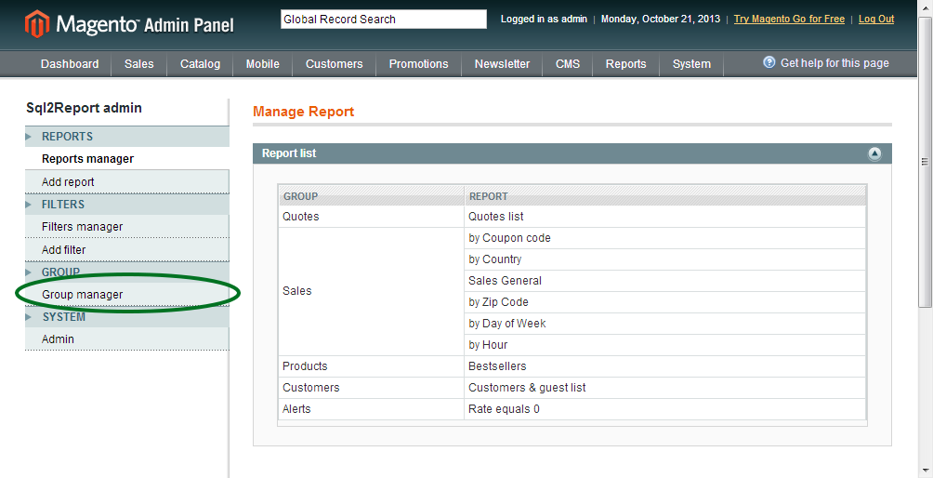The width and height of the screenshot is (933, 478).
Task: Select the Customers group cell
Action: click(372, 388)
